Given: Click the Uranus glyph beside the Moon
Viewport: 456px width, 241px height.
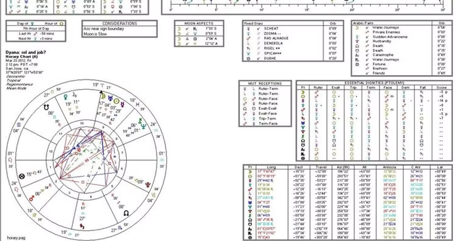Looking at the screenshot, I should (110, 98).
